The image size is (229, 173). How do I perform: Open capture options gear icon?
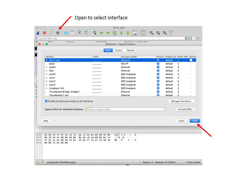(x=58, y=33)
